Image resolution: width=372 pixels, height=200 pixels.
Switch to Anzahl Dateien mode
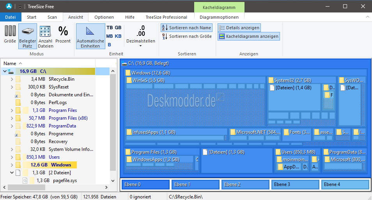point(45,36)
